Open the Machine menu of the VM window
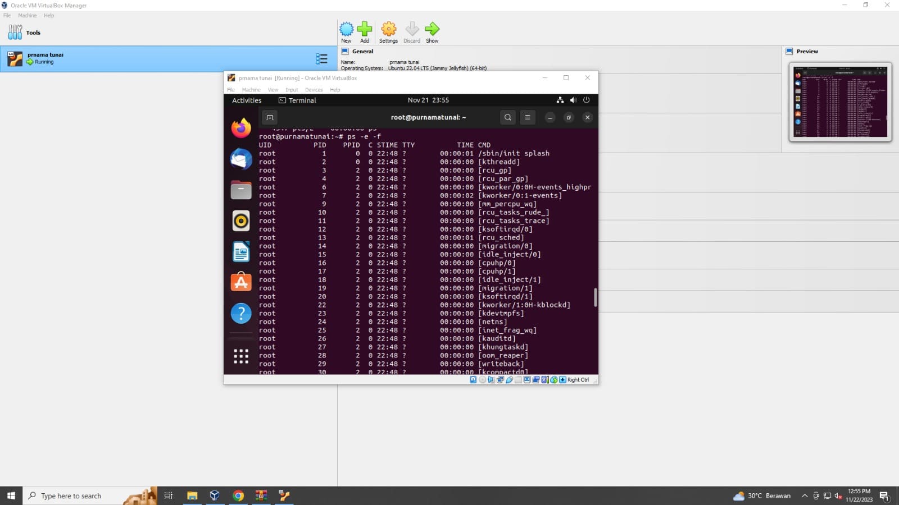Image resolution: width=899 pixels, height=505 pixels. tap(251, 90)
